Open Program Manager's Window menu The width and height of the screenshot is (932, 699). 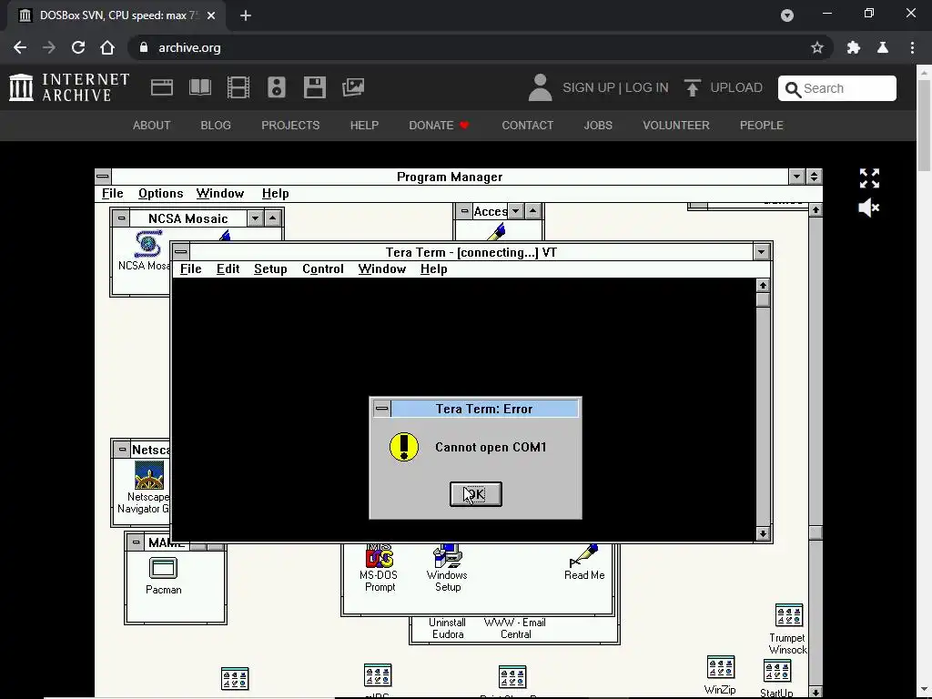(x=220, y=194)
